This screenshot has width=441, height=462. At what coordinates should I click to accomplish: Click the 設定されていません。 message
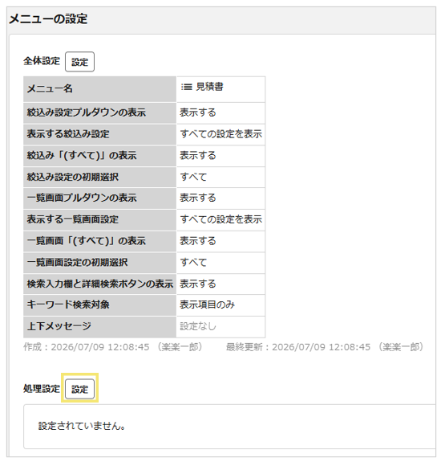82,426
